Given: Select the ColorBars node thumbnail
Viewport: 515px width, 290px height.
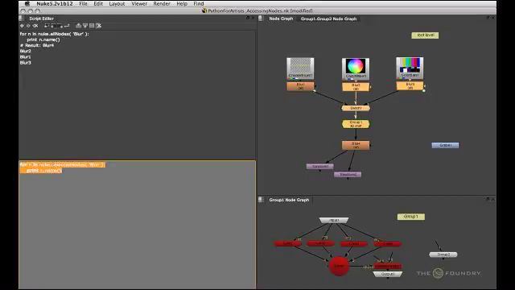Looking at the screenshot, I should pos(410,68).
